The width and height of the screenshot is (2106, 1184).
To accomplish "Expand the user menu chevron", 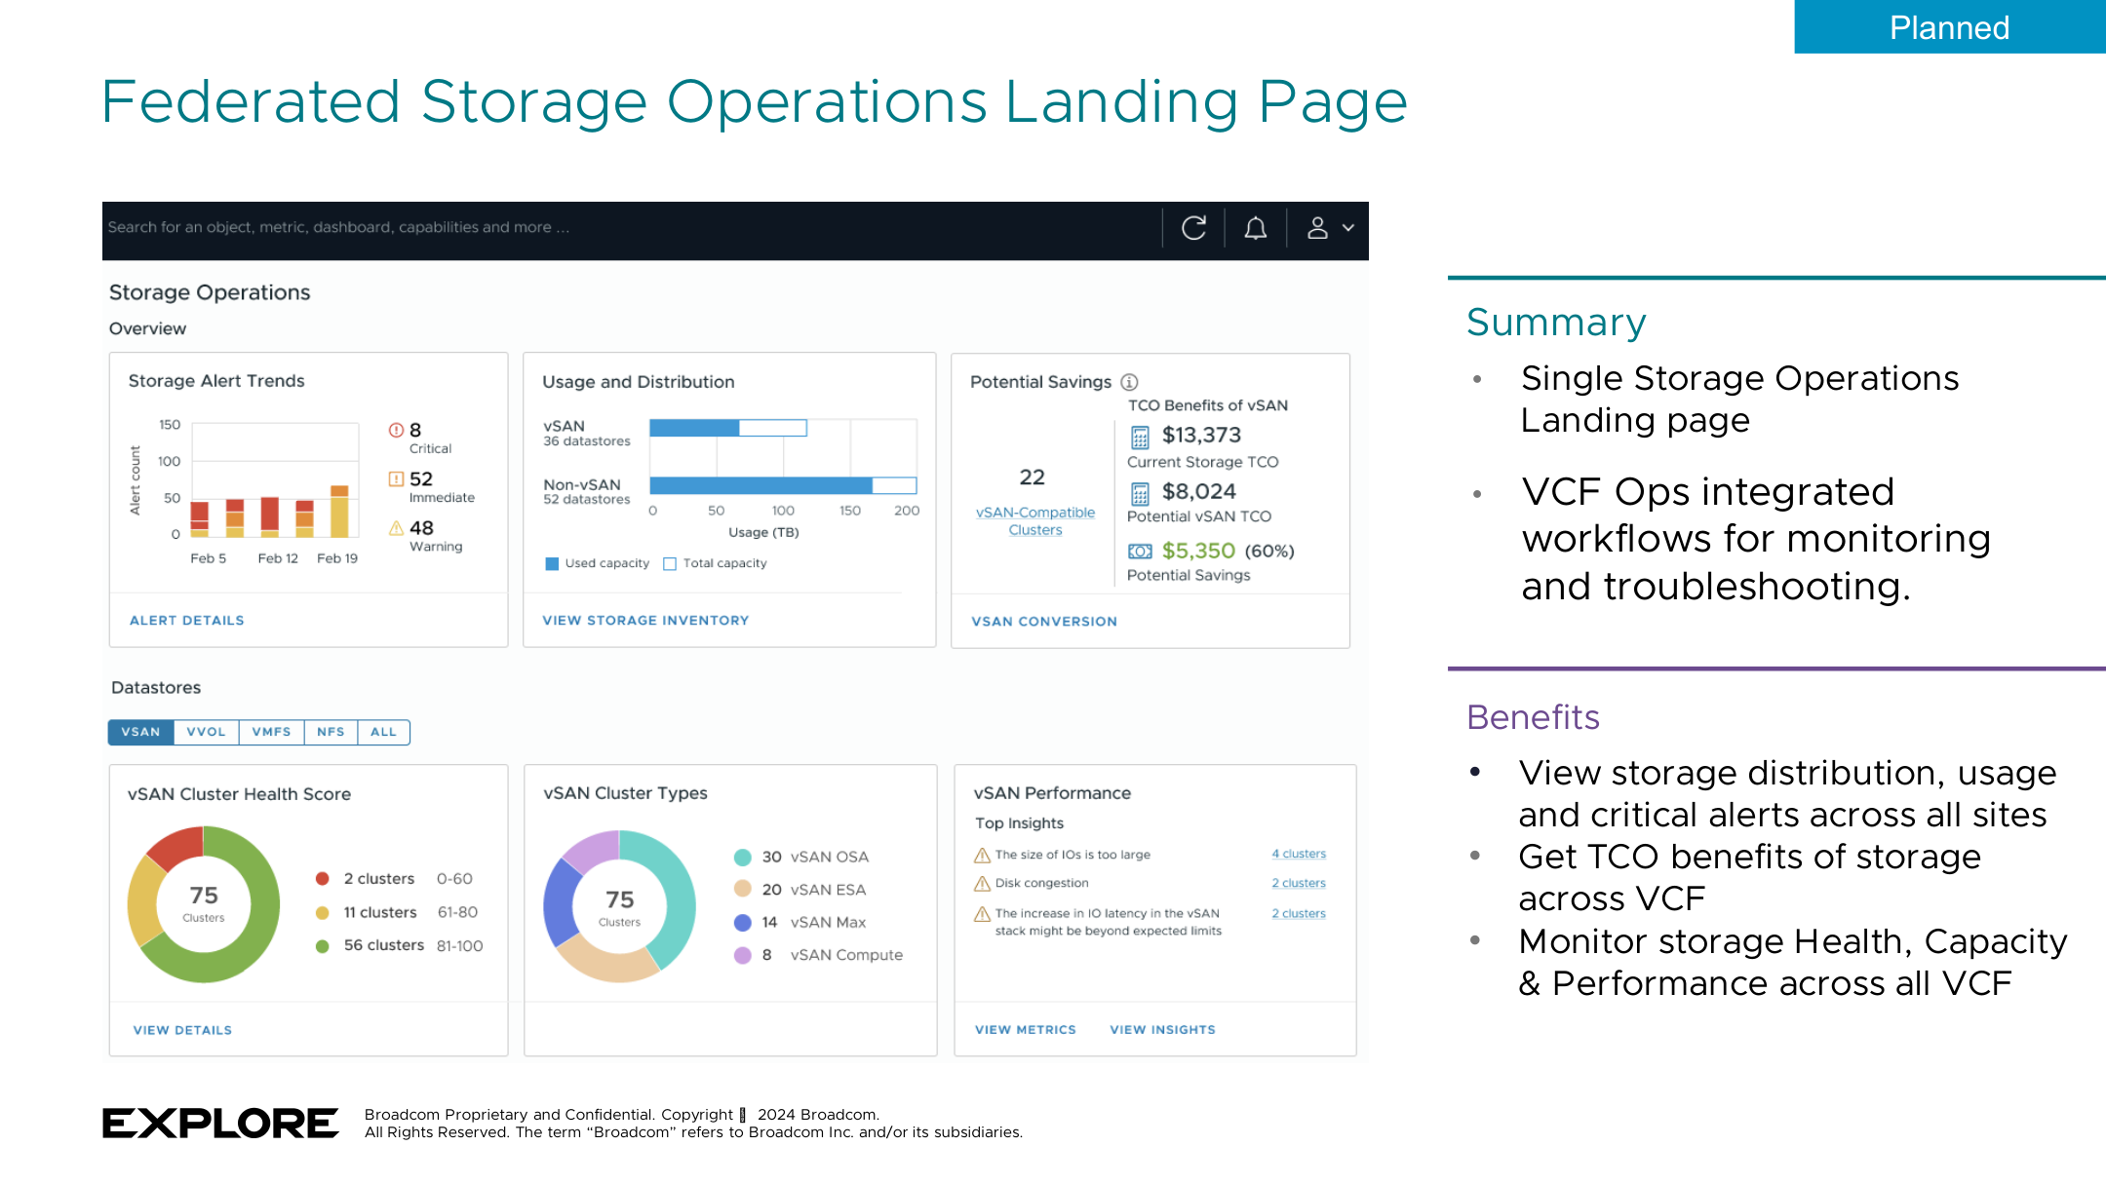I will coord(1348,228).
